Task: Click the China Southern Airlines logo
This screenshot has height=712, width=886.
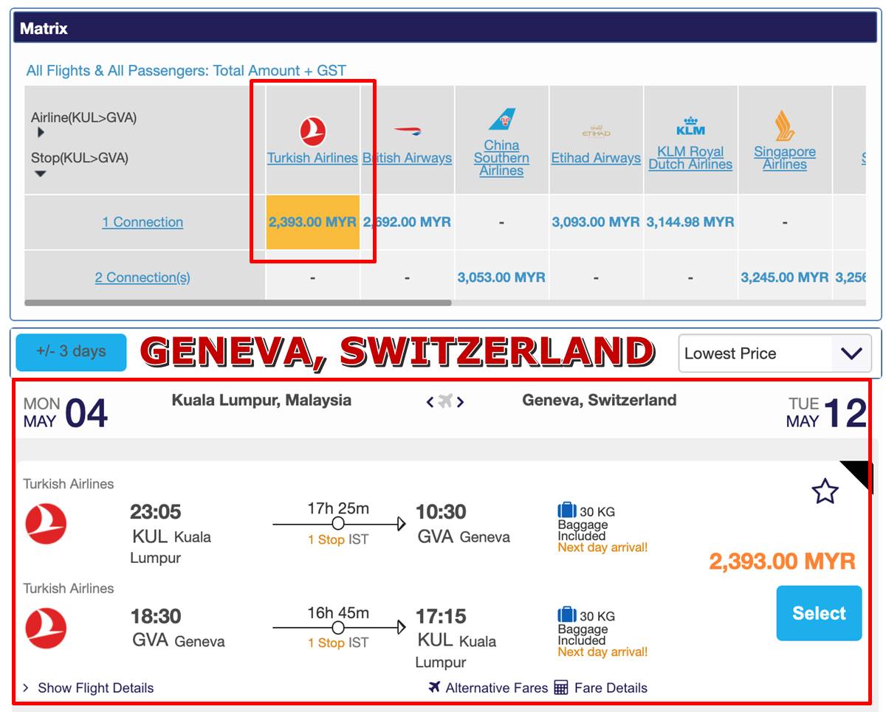Action: (501, 120)
